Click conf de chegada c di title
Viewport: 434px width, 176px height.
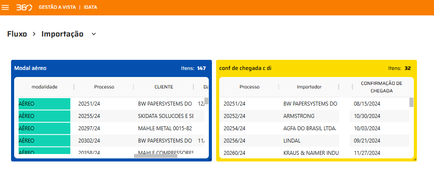245,68
